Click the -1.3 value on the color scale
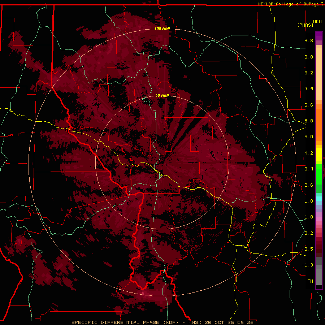Image resolution: width=325 pixels, height=325 pixels. (x=307, y=265)
